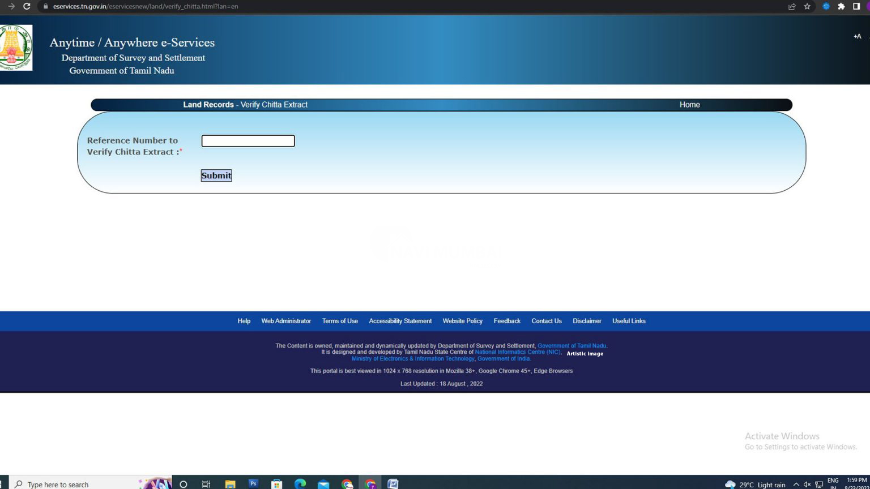Open the browser share icon
The width and height of the screenshot is (870, 489).
[791, 7]
